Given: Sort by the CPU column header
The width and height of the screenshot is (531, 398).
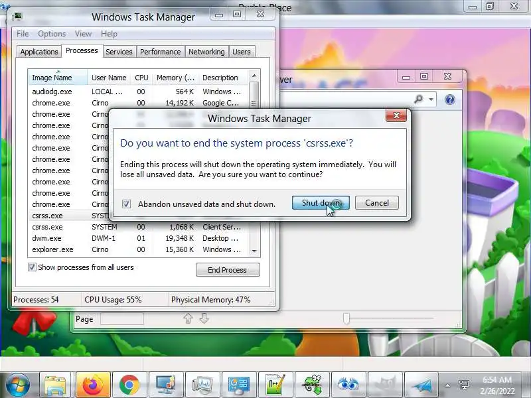Looking at the screenshot, I should tap(141, 78).
